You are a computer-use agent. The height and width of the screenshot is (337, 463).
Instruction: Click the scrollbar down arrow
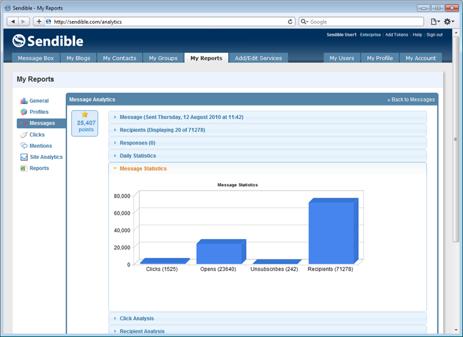(x=456, y=330)
